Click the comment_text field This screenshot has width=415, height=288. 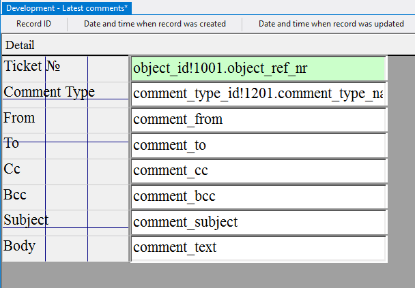[x=258, y=247]
